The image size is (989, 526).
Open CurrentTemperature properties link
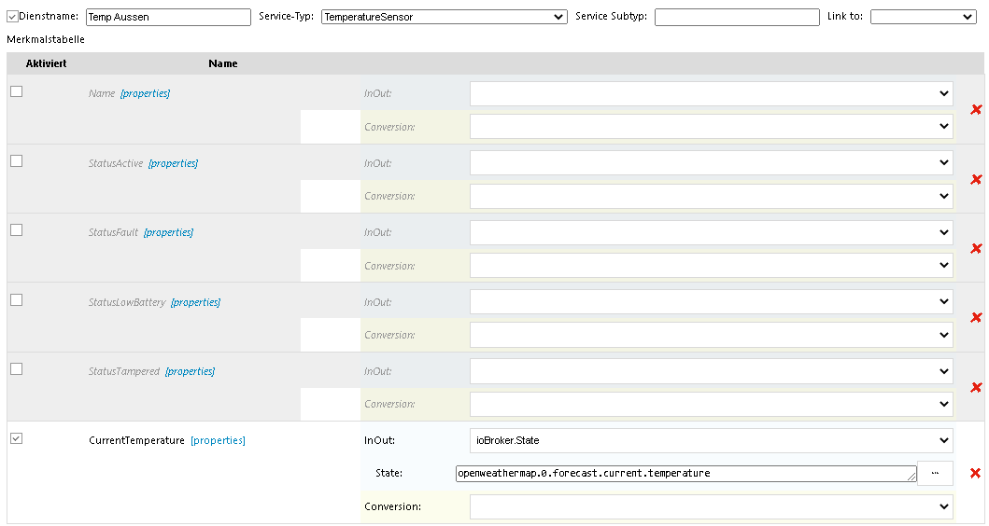[x=218, y=440]
